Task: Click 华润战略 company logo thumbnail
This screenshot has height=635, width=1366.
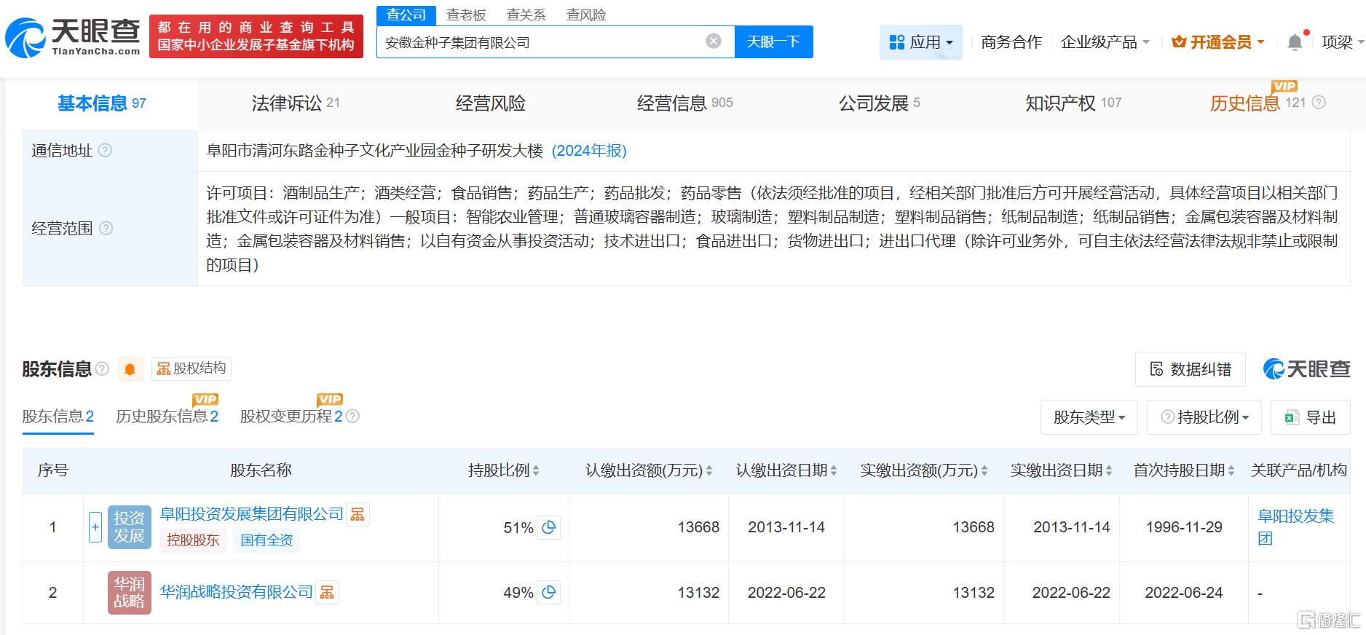Action: (130, 593)
